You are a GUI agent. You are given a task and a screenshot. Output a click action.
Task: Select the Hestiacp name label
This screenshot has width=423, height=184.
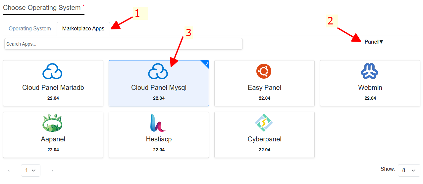click(159, 139)
